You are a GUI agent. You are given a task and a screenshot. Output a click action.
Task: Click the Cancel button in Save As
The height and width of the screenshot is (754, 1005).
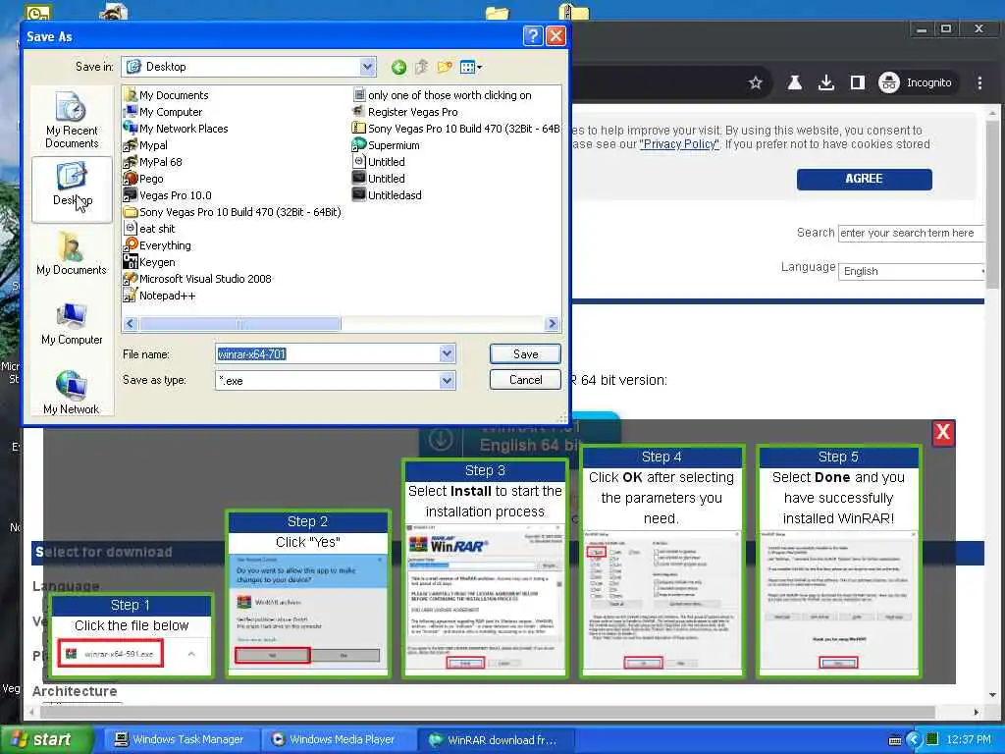click(525, 380)
